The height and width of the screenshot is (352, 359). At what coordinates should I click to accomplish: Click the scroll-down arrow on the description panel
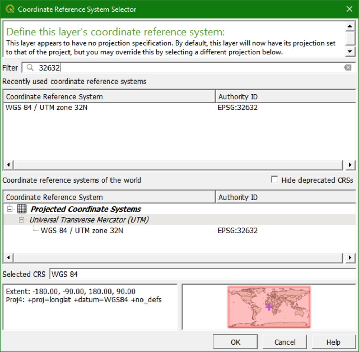(350, 52)
